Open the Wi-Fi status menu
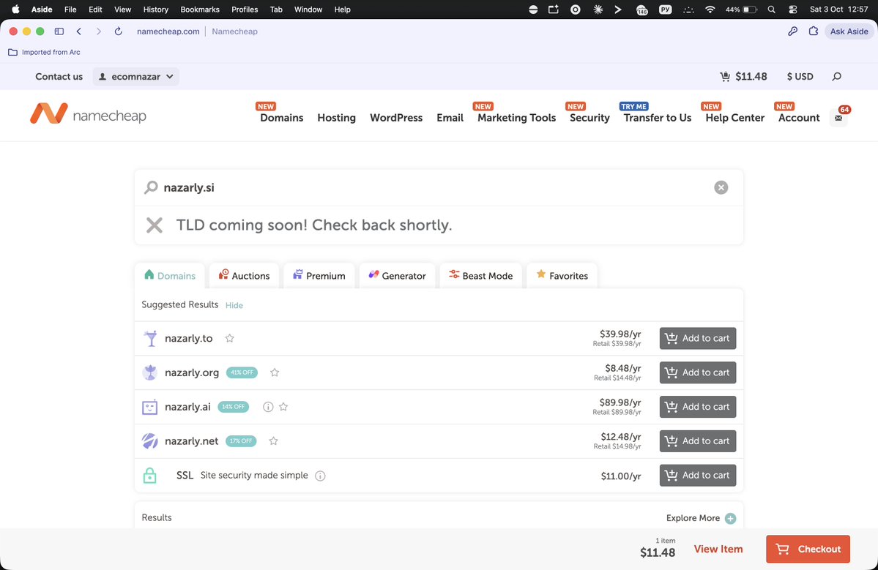The height and width of the screenshot is (570, 878). pos(710,10)
